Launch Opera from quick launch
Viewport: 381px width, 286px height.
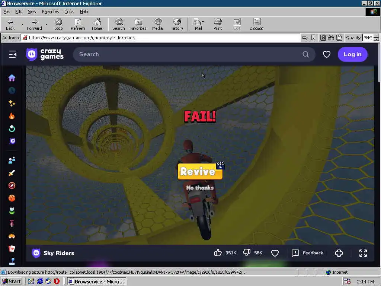[57, 282]
